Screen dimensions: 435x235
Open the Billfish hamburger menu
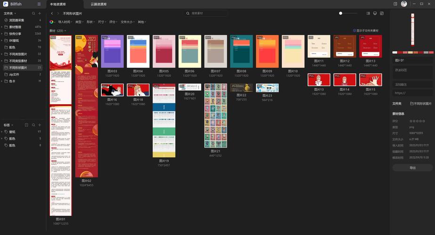click(39, 4)
